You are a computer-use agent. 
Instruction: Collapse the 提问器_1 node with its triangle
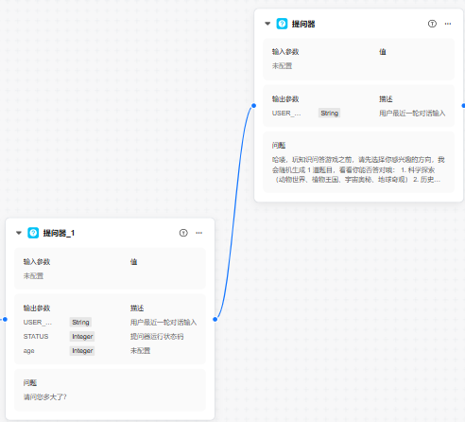tap(19, 233)
